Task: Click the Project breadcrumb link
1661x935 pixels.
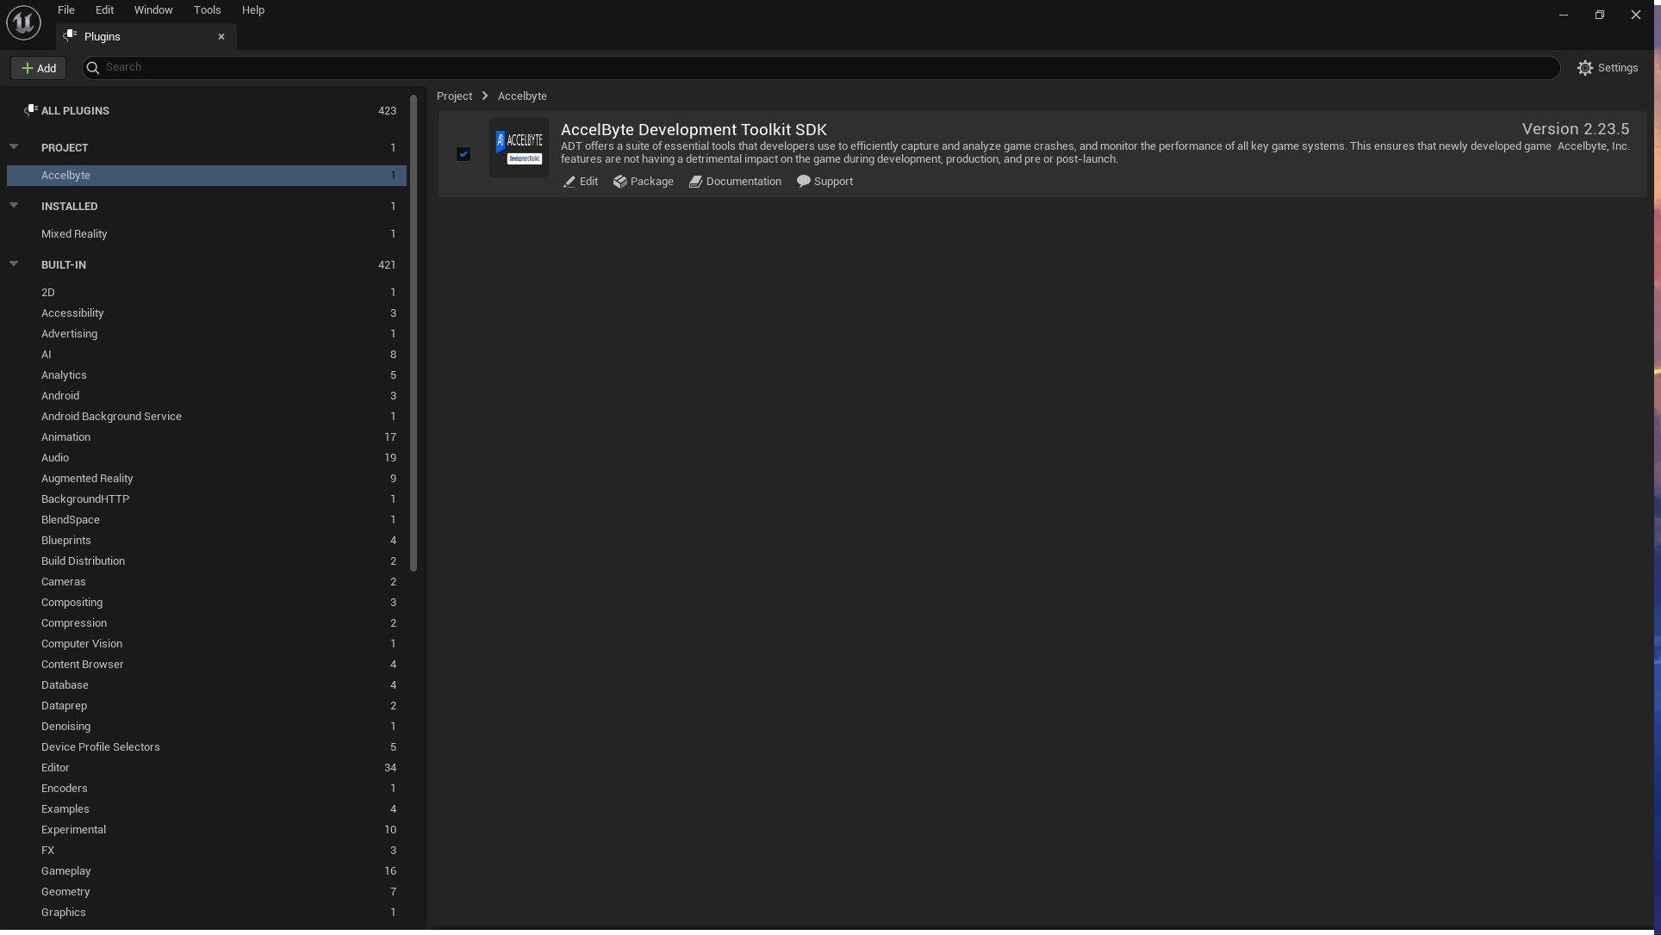Action: click(x=454, y=96)
